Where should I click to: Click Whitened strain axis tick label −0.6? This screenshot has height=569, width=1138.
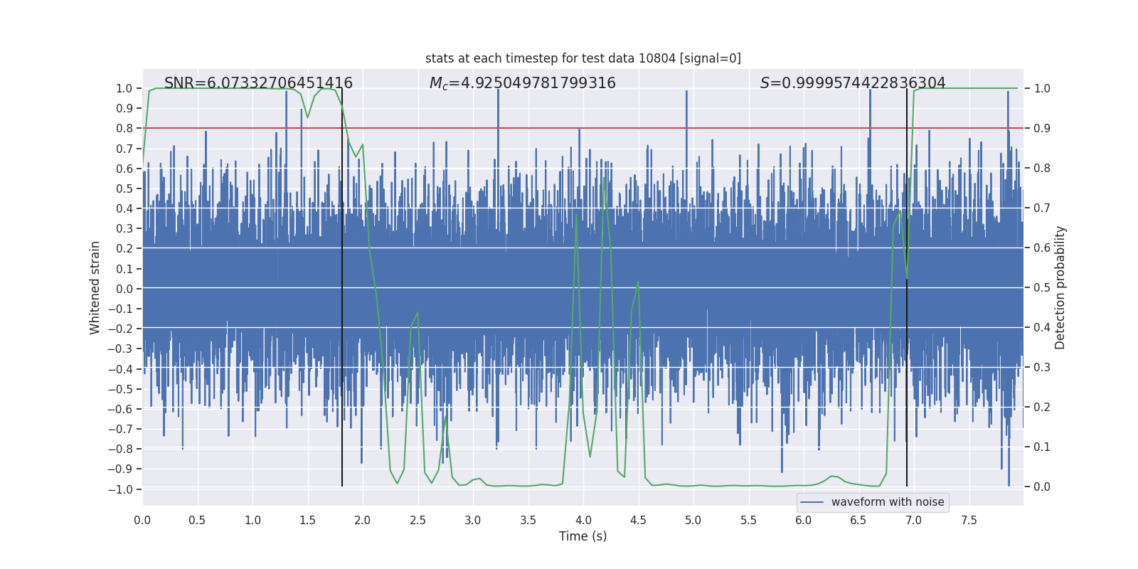pyautogui.click(x=120, y=409)
